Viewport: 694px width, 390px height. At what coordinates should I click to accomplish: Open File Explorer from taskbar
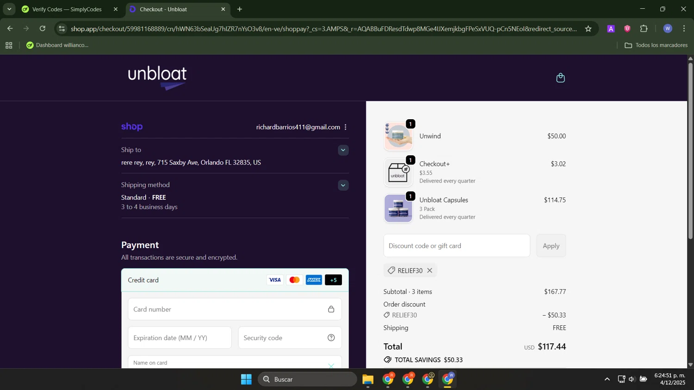[x=368, y=379]
